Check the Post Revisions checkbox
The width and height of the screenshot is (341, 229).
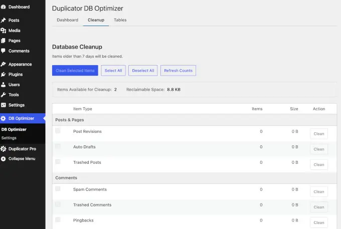(58, 131)
